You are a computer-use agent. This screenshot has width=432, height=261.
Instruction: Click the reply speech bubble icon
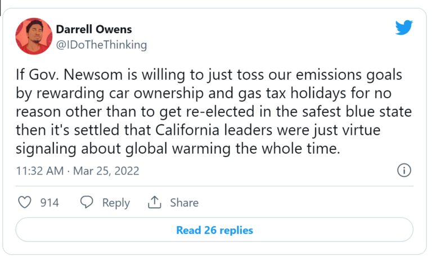[x=87, y=203]
